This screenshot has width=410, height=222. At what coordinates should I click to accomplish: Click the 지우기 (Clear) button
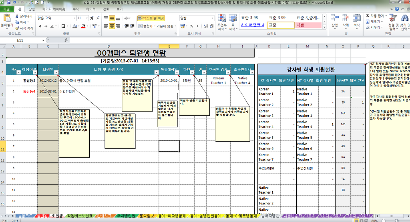(x=374, y=27)
